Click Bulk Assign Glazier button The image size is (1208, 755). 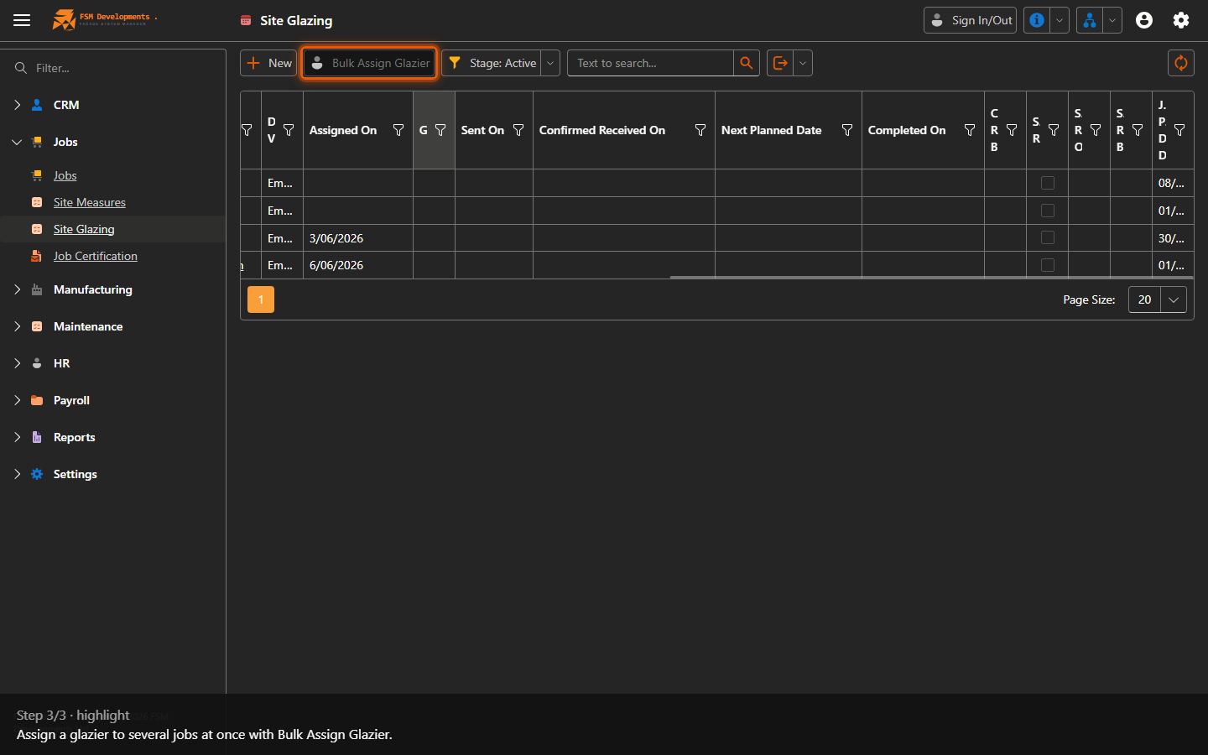coord(369,63)
